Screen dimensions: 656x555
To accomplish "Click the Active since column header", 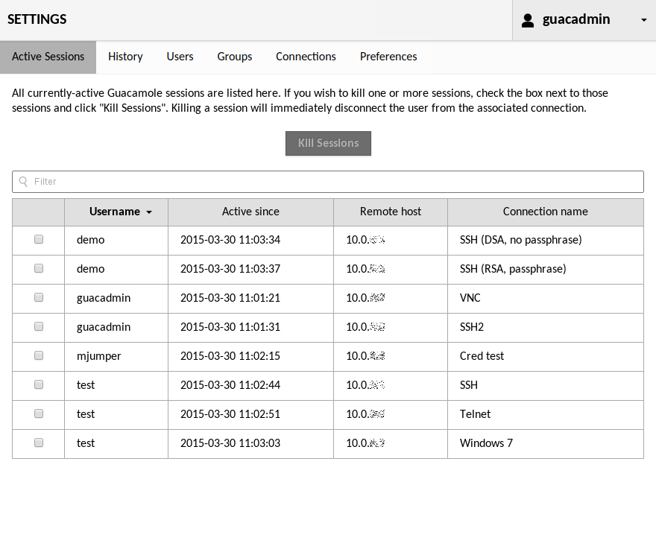I will point(250,212).
